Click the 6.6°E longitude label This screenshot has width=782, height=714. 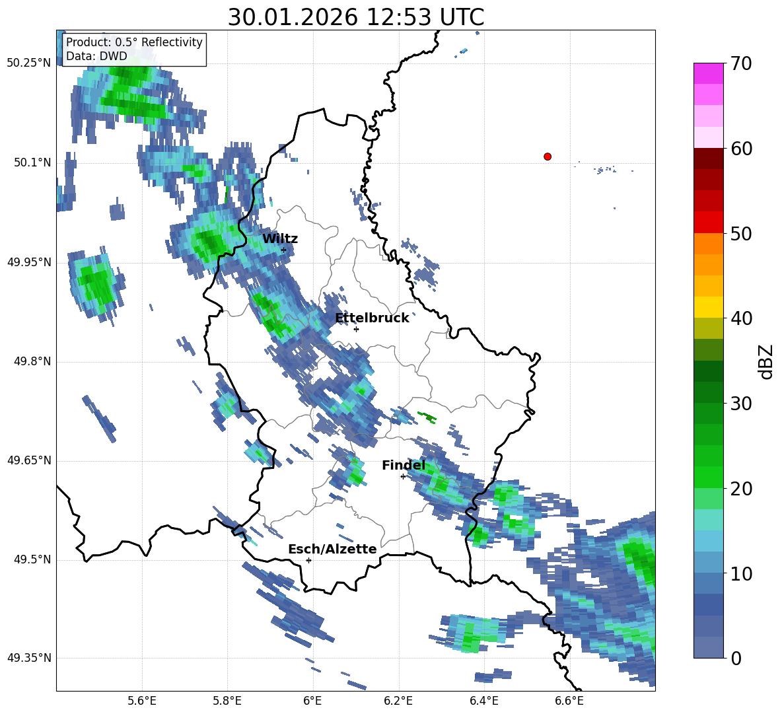pos(569,701)
